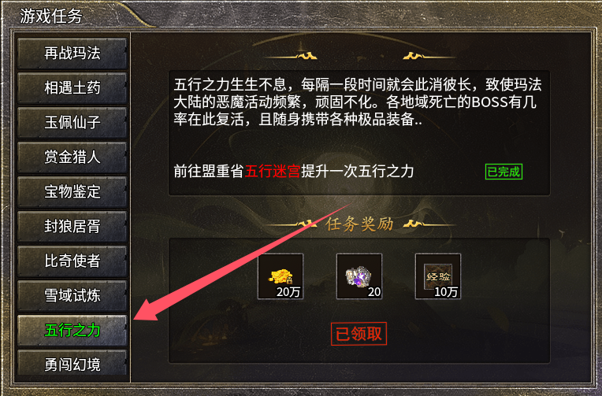Click the 前往盟重省 quest objective text
Screen dimensions: 602x396
pos(209,171)
